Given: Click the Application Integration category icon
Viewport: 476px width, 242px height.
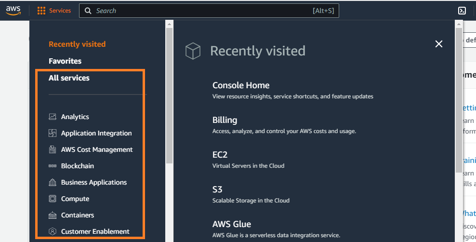Looking at the screenshot, I should (53, 133).
